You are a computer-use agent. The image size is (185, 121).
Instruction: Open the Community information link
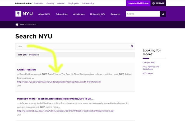[x=88, y=3]
